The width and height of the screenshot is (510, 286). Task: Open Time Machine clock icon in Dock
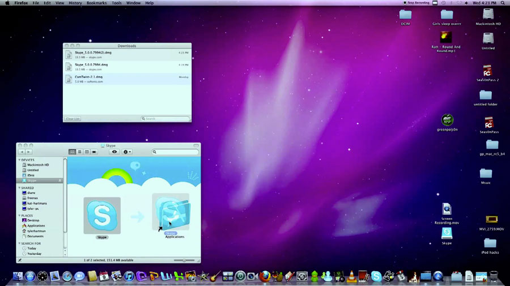click(x=240, y=276)
